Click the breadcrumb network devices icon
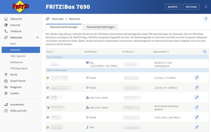The image size is (211, 132). click(47, 19)
